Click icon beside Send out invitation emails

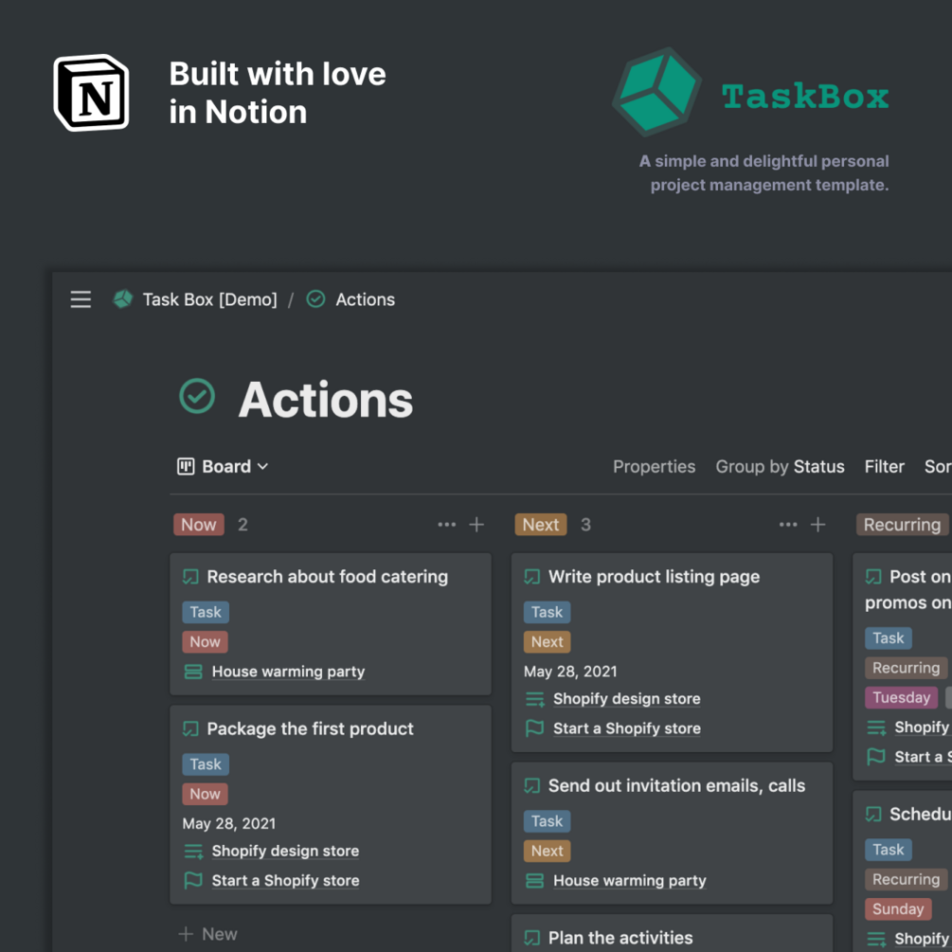pos(531,785)
